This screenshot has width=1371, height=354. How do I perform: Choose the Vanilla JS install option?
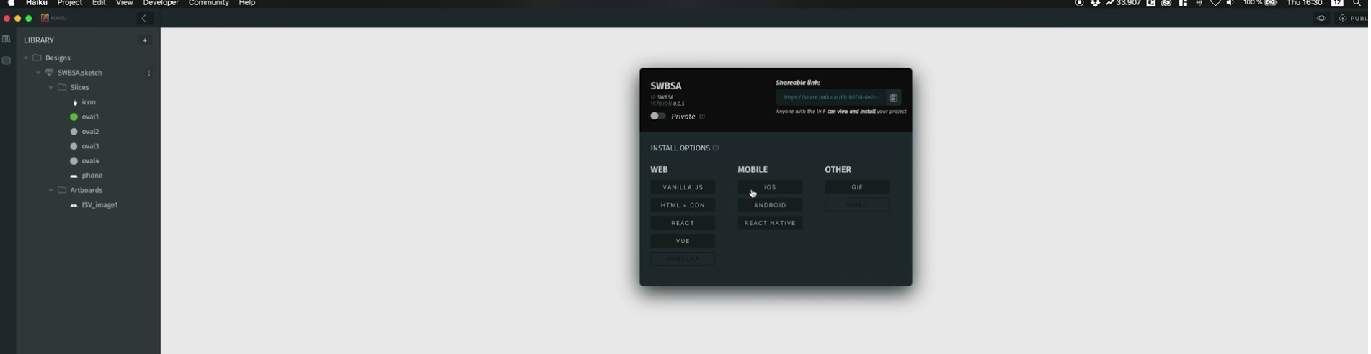(683, 187)
